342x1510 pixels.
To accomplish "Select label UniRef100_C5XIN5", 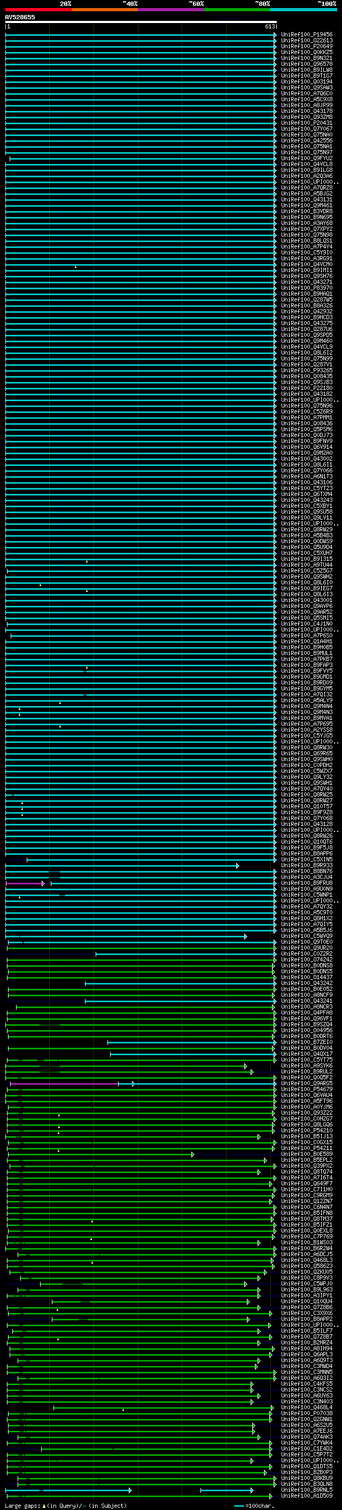I will pos(306,859).
